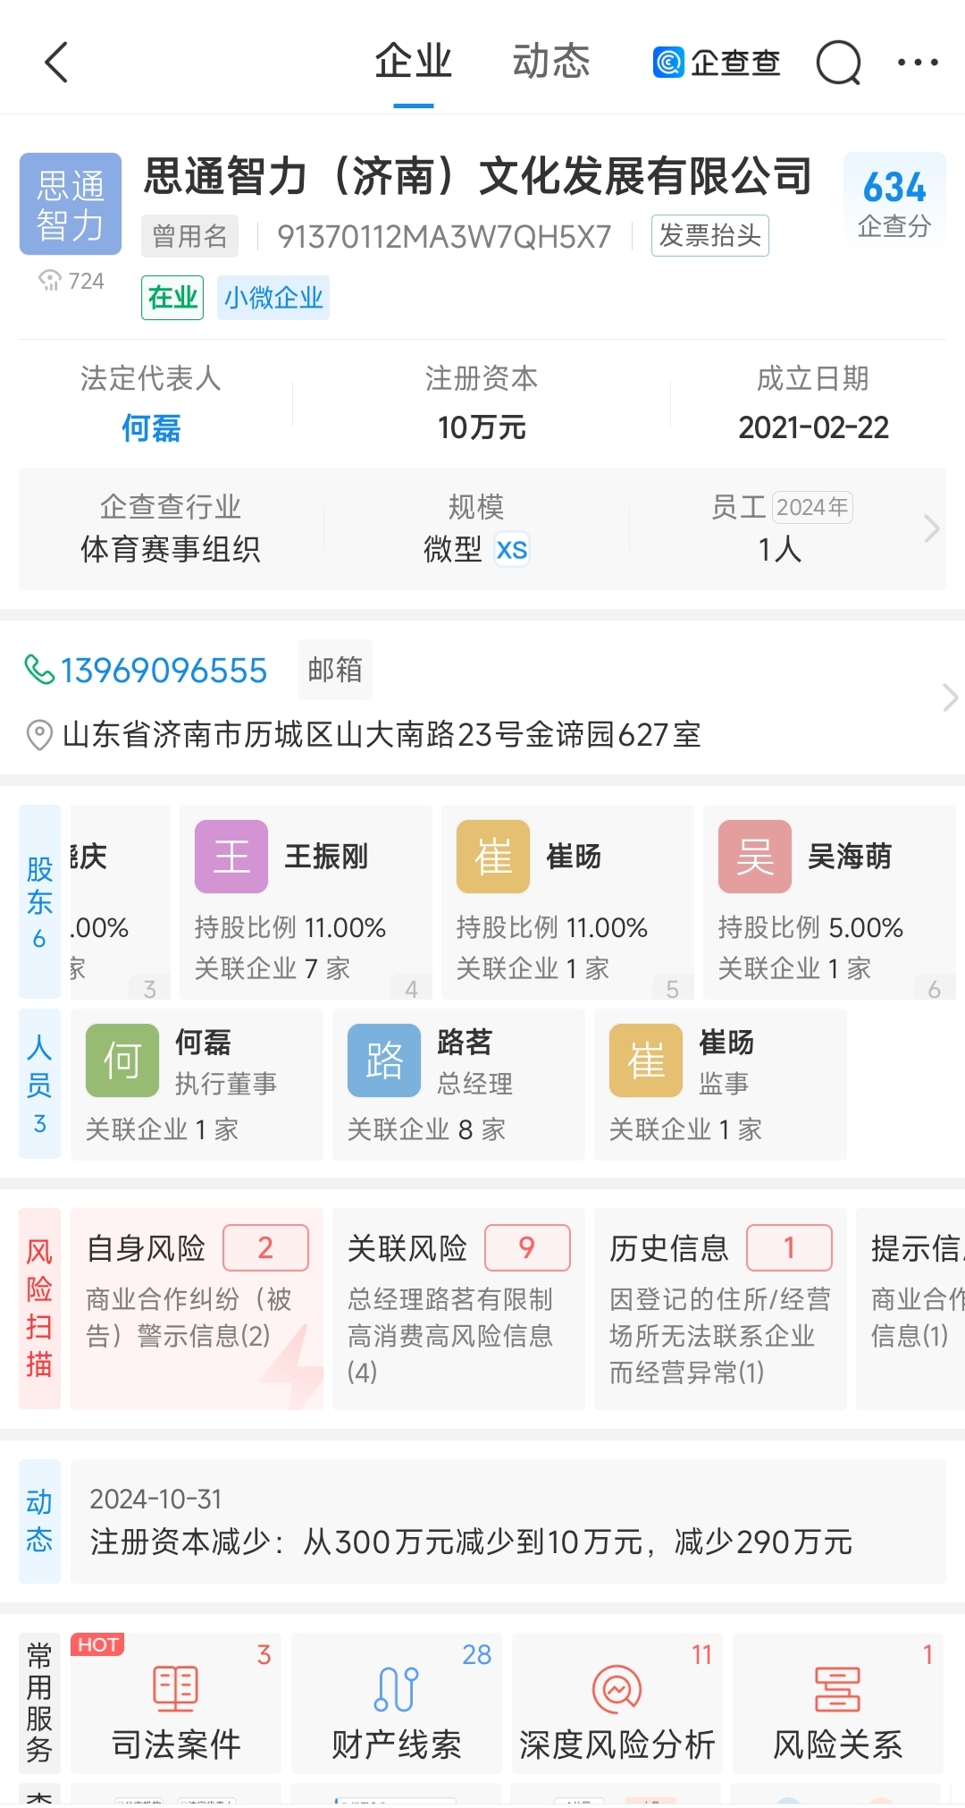Tap the back arrow icon
965x1808 pixels.
[x=57, y=63]
